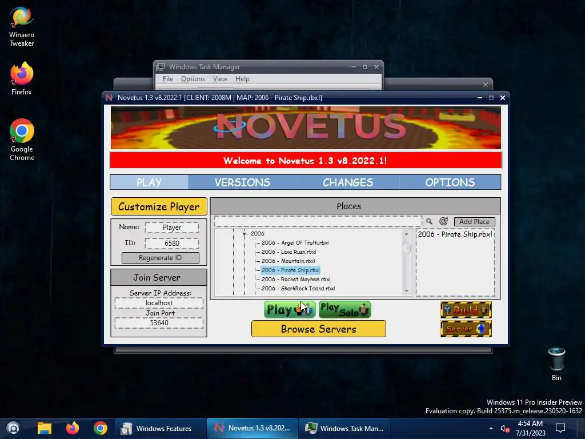Open the Start button on taskbar
This screenshot has height=439, width=585.
coord(14,428)
